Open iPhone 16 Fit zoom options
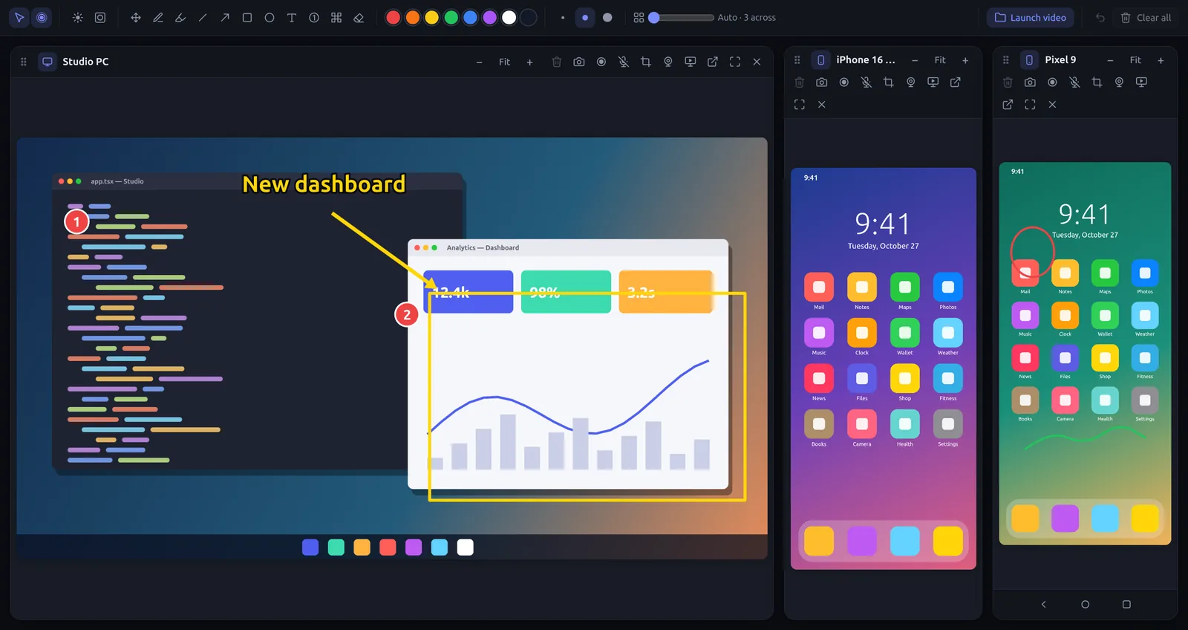This screenshot has width=1188, height=630. pyautogui.click(x=940, y=60)
